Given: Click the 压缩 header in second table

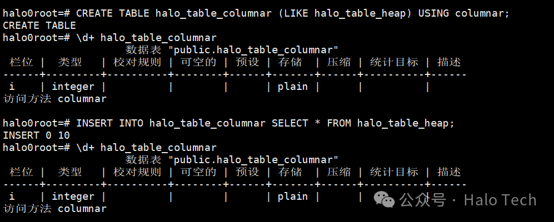Looking at the screenshot, I should point(338,172).
